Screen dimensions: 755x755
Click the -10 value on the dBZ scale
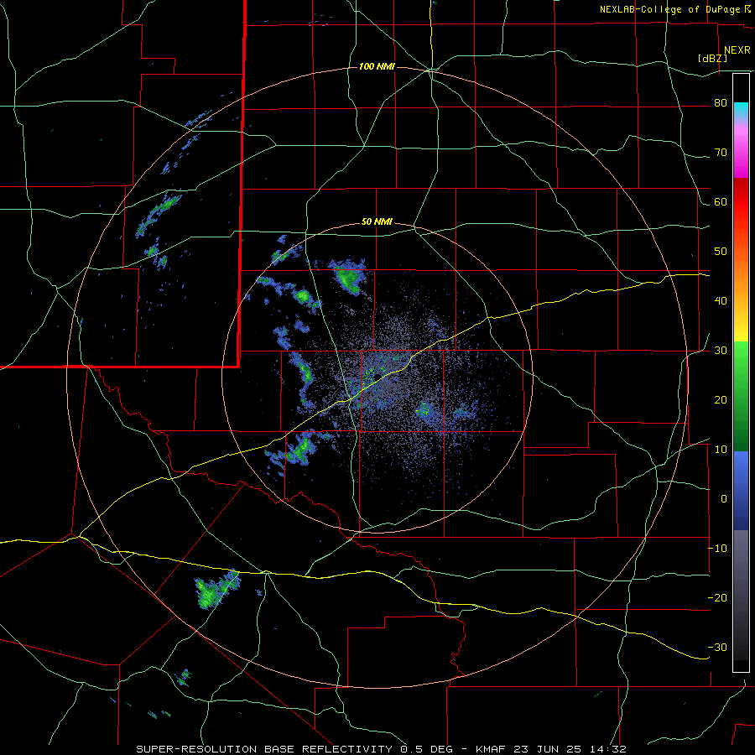pos(717,549)
